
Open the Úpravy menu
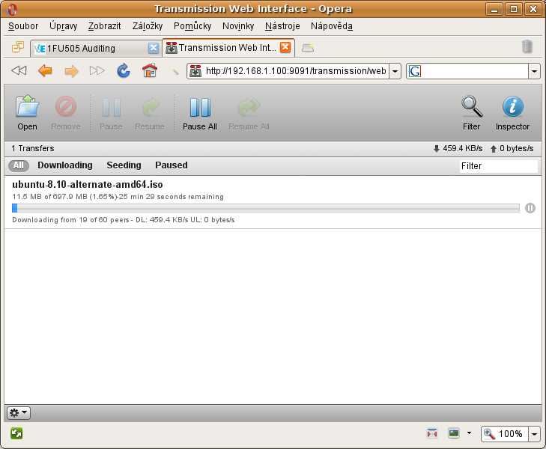[63, 26]
